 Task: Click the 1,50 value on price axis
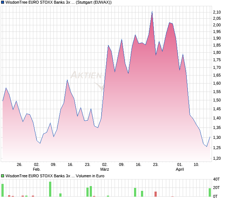tap(217, 100)
